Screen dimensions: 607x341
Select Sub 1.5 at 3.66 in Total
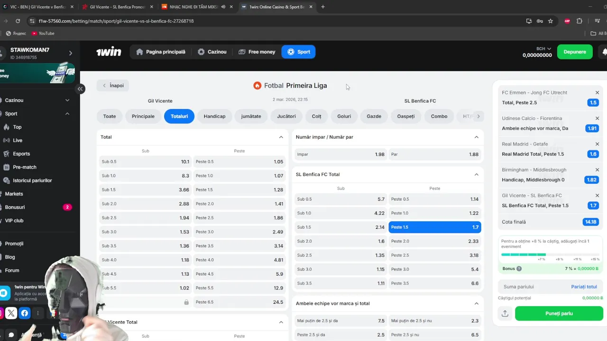coord(145,190)
